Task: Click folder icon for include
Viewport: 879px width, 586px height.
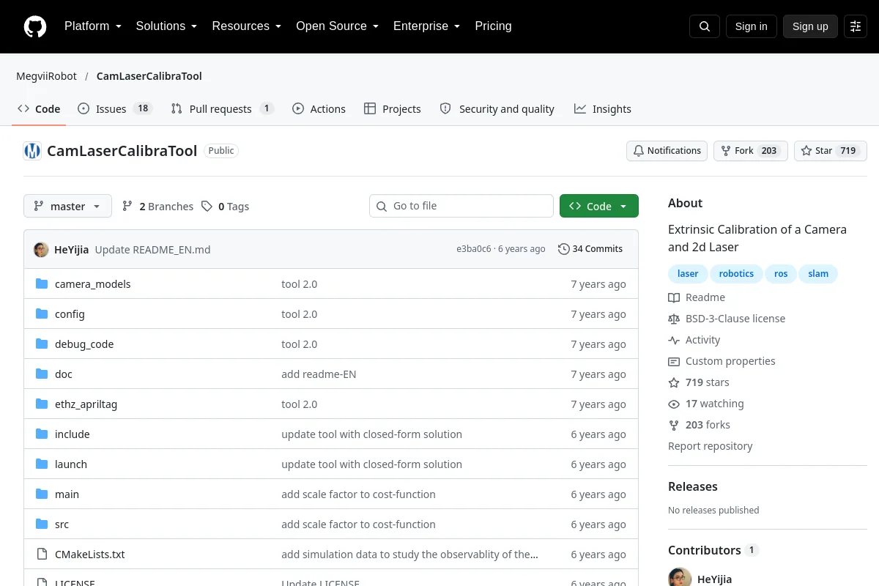Action: [x=42, y=434]
